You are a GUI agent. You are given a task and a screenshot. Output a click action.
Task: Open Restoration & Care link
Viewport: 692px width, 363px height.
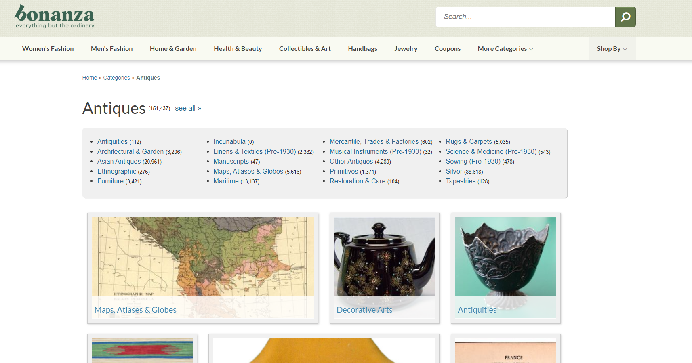(358, 181)
